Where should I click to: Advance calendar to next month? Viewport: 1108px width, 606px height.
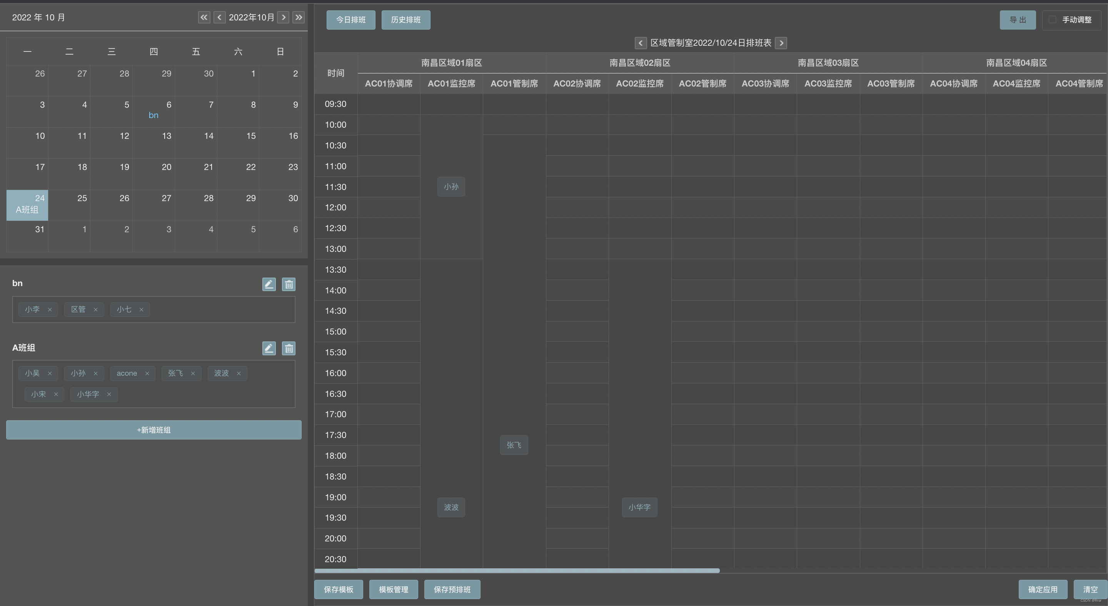click(x=283, y=17)
